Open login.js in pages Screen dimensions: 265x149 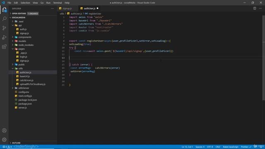pyautogui.click(x=24, y=57)
